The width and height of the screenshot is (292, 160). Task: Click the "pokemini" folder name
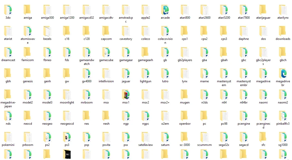(x=8, y=145)
